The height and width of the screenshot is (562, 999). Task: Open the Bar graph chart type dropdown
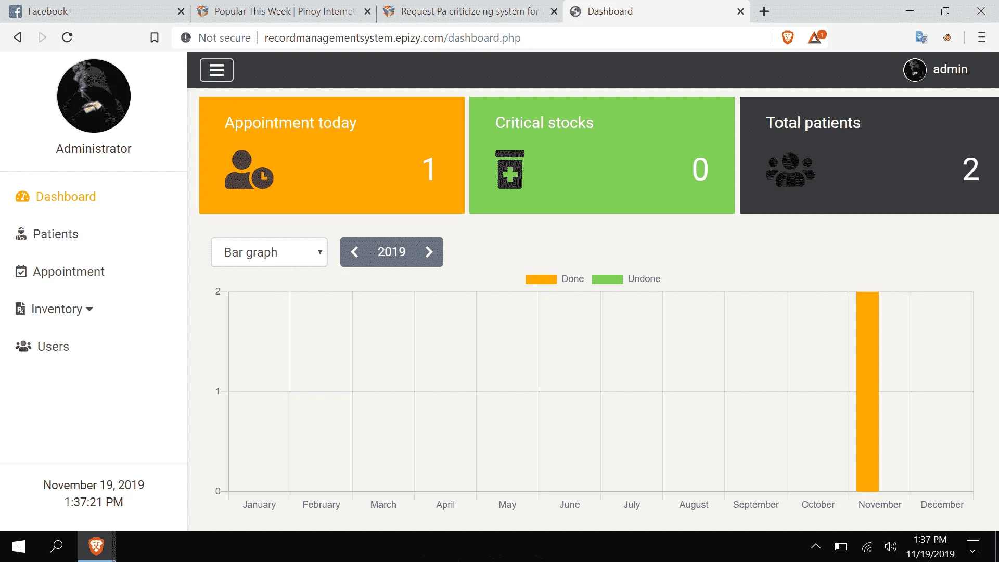[x=269, y=252]
